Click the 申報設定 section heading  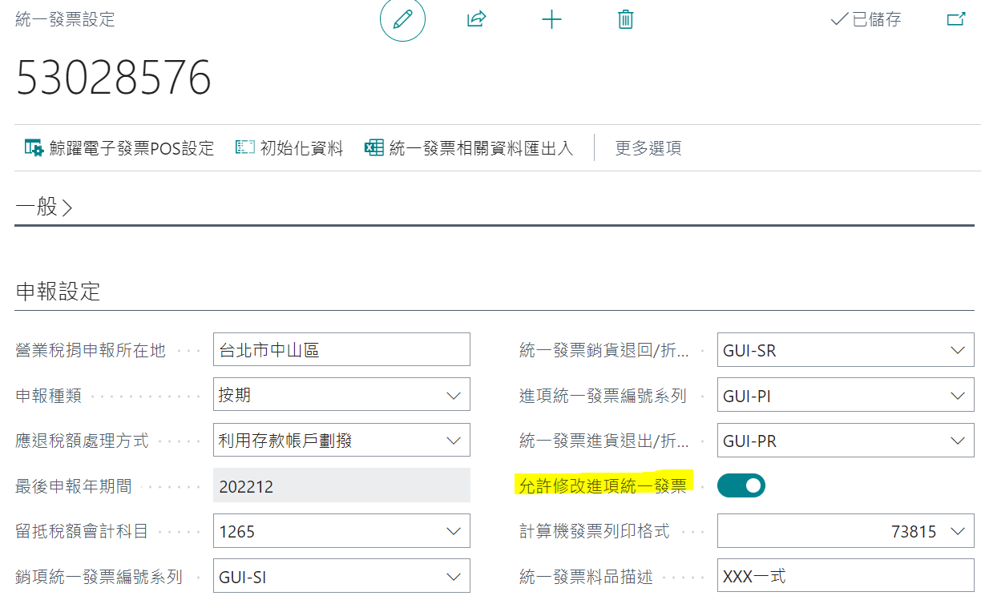[59, 291]
